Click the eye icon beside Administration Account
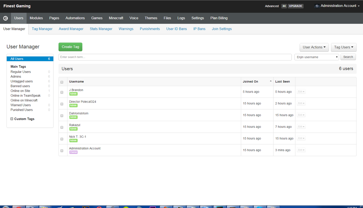This screenshot has height=208, width=363. (x=317, y=6)
